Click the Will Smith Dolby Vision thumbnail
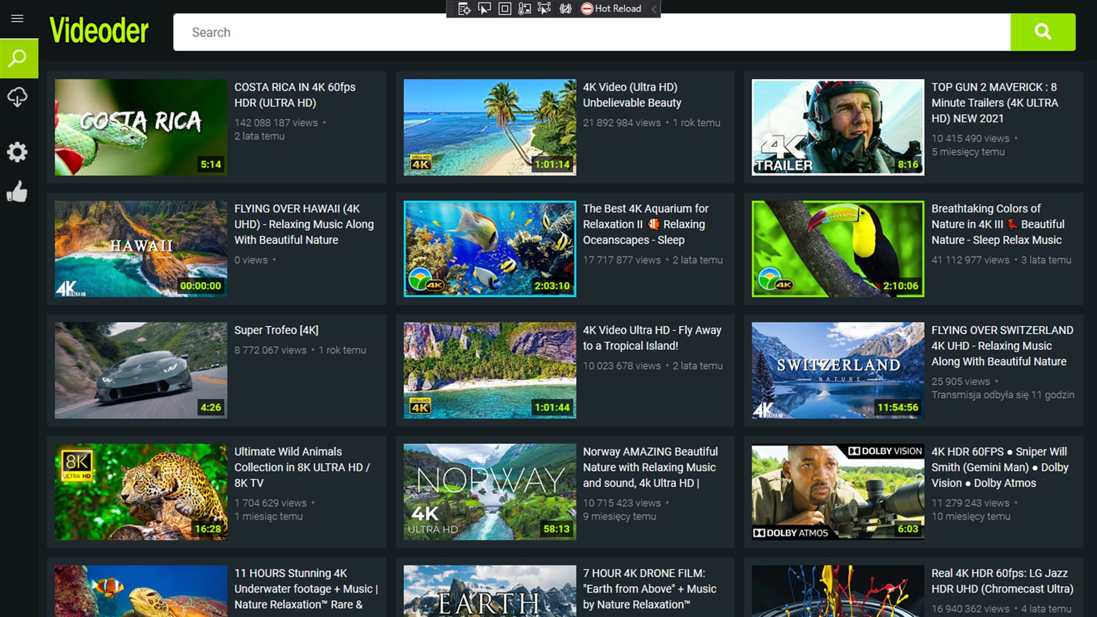 (x=838, y=492)
